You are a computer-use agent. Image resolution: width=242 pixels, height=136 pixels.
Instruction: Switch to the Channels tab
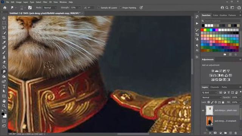215,87
